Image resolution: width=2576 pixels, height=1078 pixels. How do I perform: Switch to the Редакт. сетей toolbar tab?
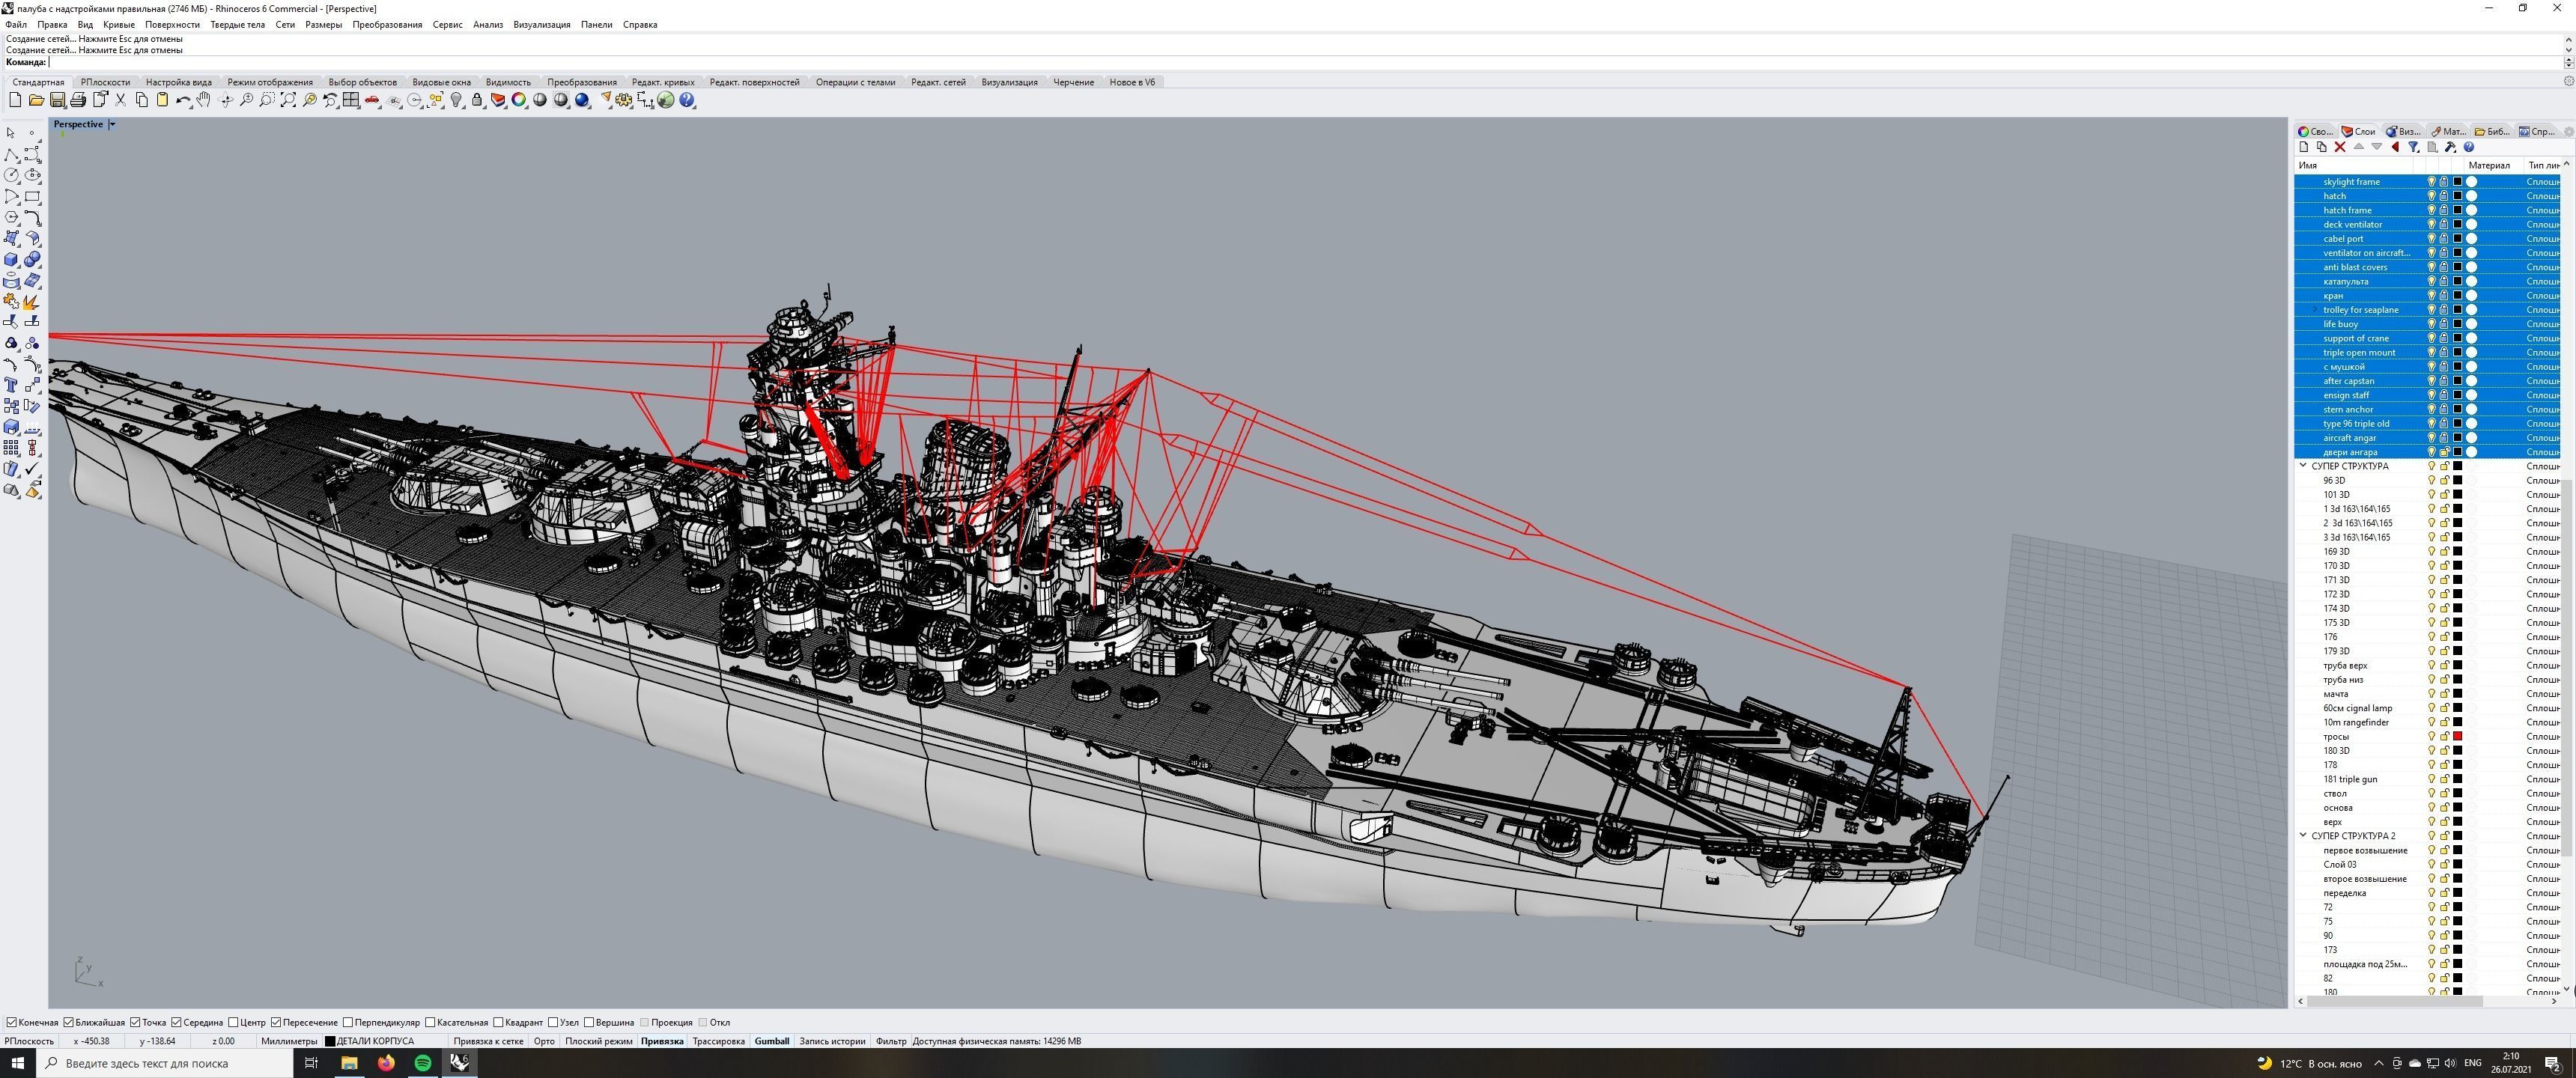point(937,82)
